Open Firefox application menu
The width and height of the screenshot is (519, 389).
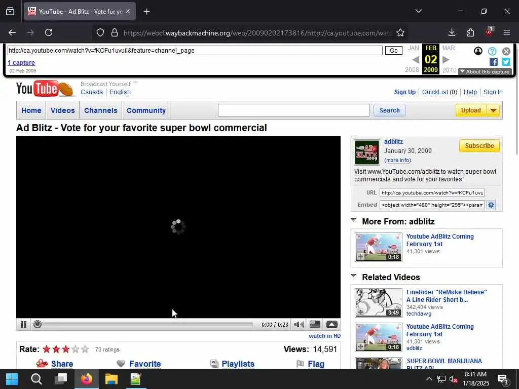pos(507,32)
